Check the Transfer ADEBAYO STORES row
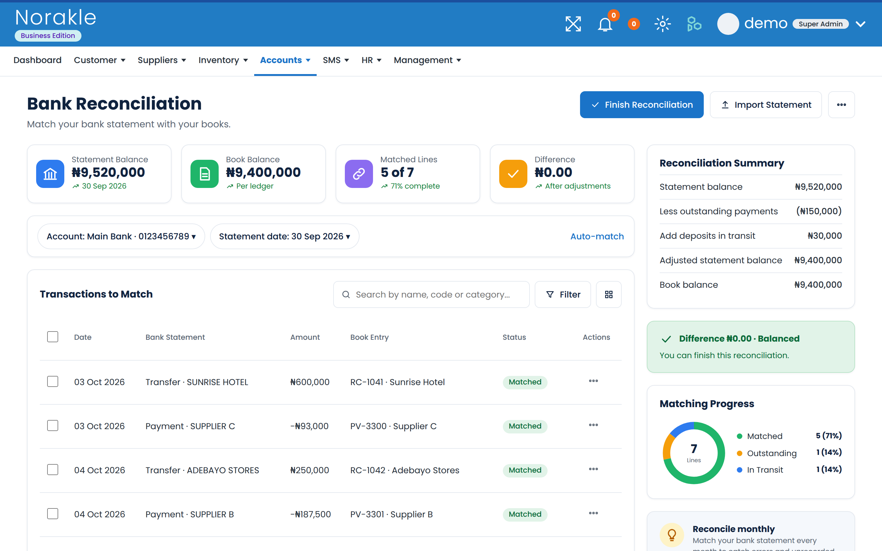 (52, 470)
